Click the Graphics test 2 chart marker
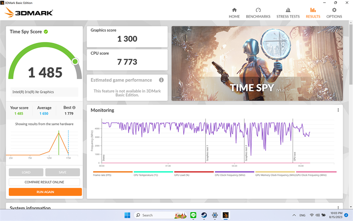 pyautogui.click(x=246, y=153)
